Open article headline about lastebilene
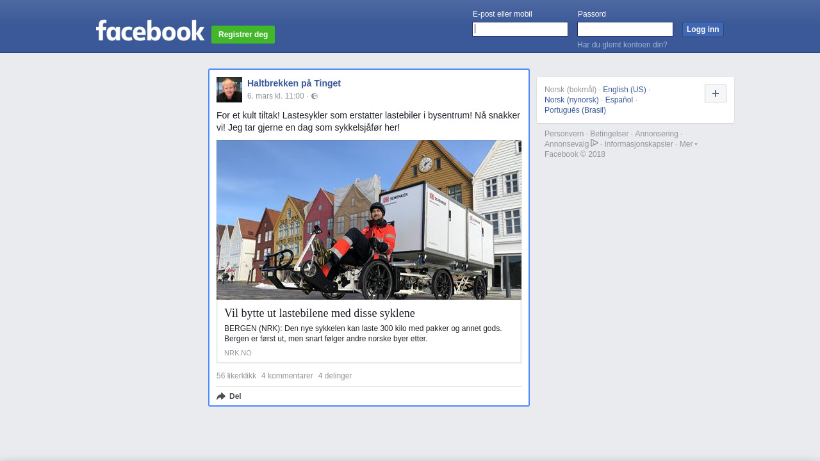 [320, 313]
